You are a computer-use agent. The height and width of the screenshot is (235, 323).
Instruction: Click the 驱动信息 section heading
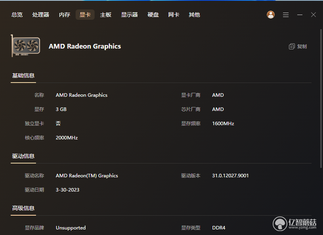(x=23, y=156)
